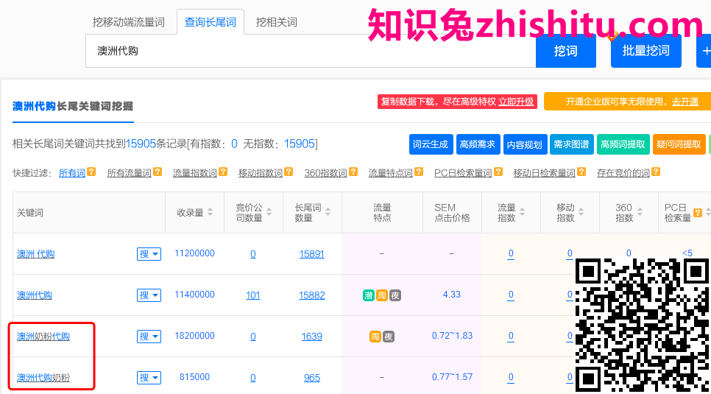This screenshot has width=711, height=394.
Task: Apply the 所有流量词 quick filter
Action: pos(129,173)
